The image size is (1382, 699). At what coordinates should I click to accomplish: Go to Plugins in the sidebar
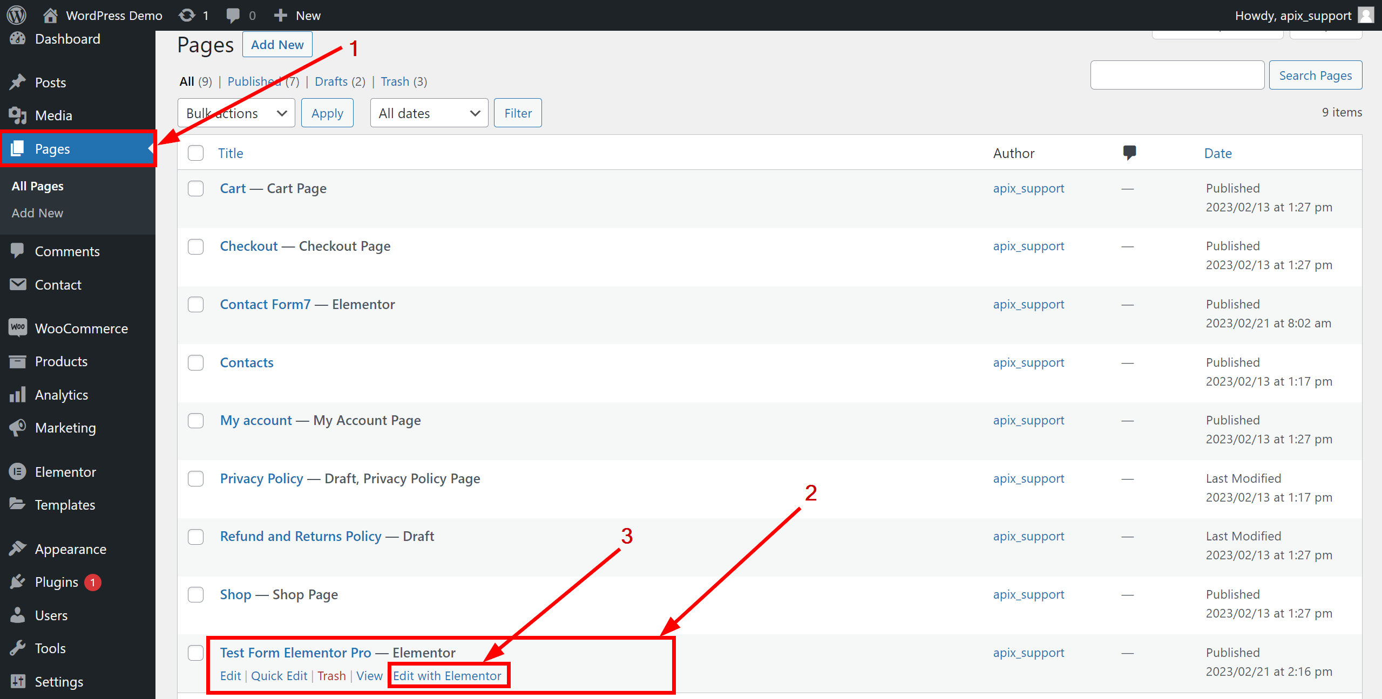click(56, 582)
